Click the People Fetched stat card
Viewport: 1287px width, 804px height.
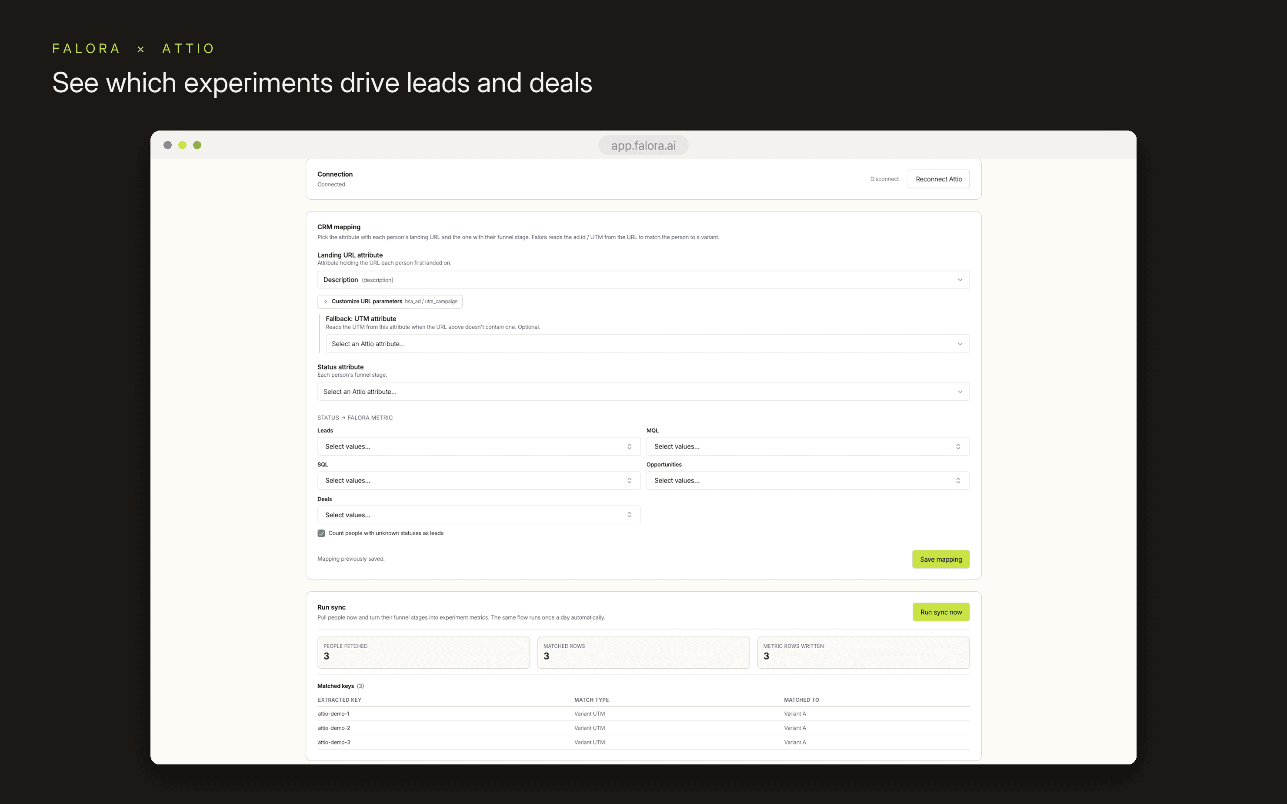(x=423, y=653)
